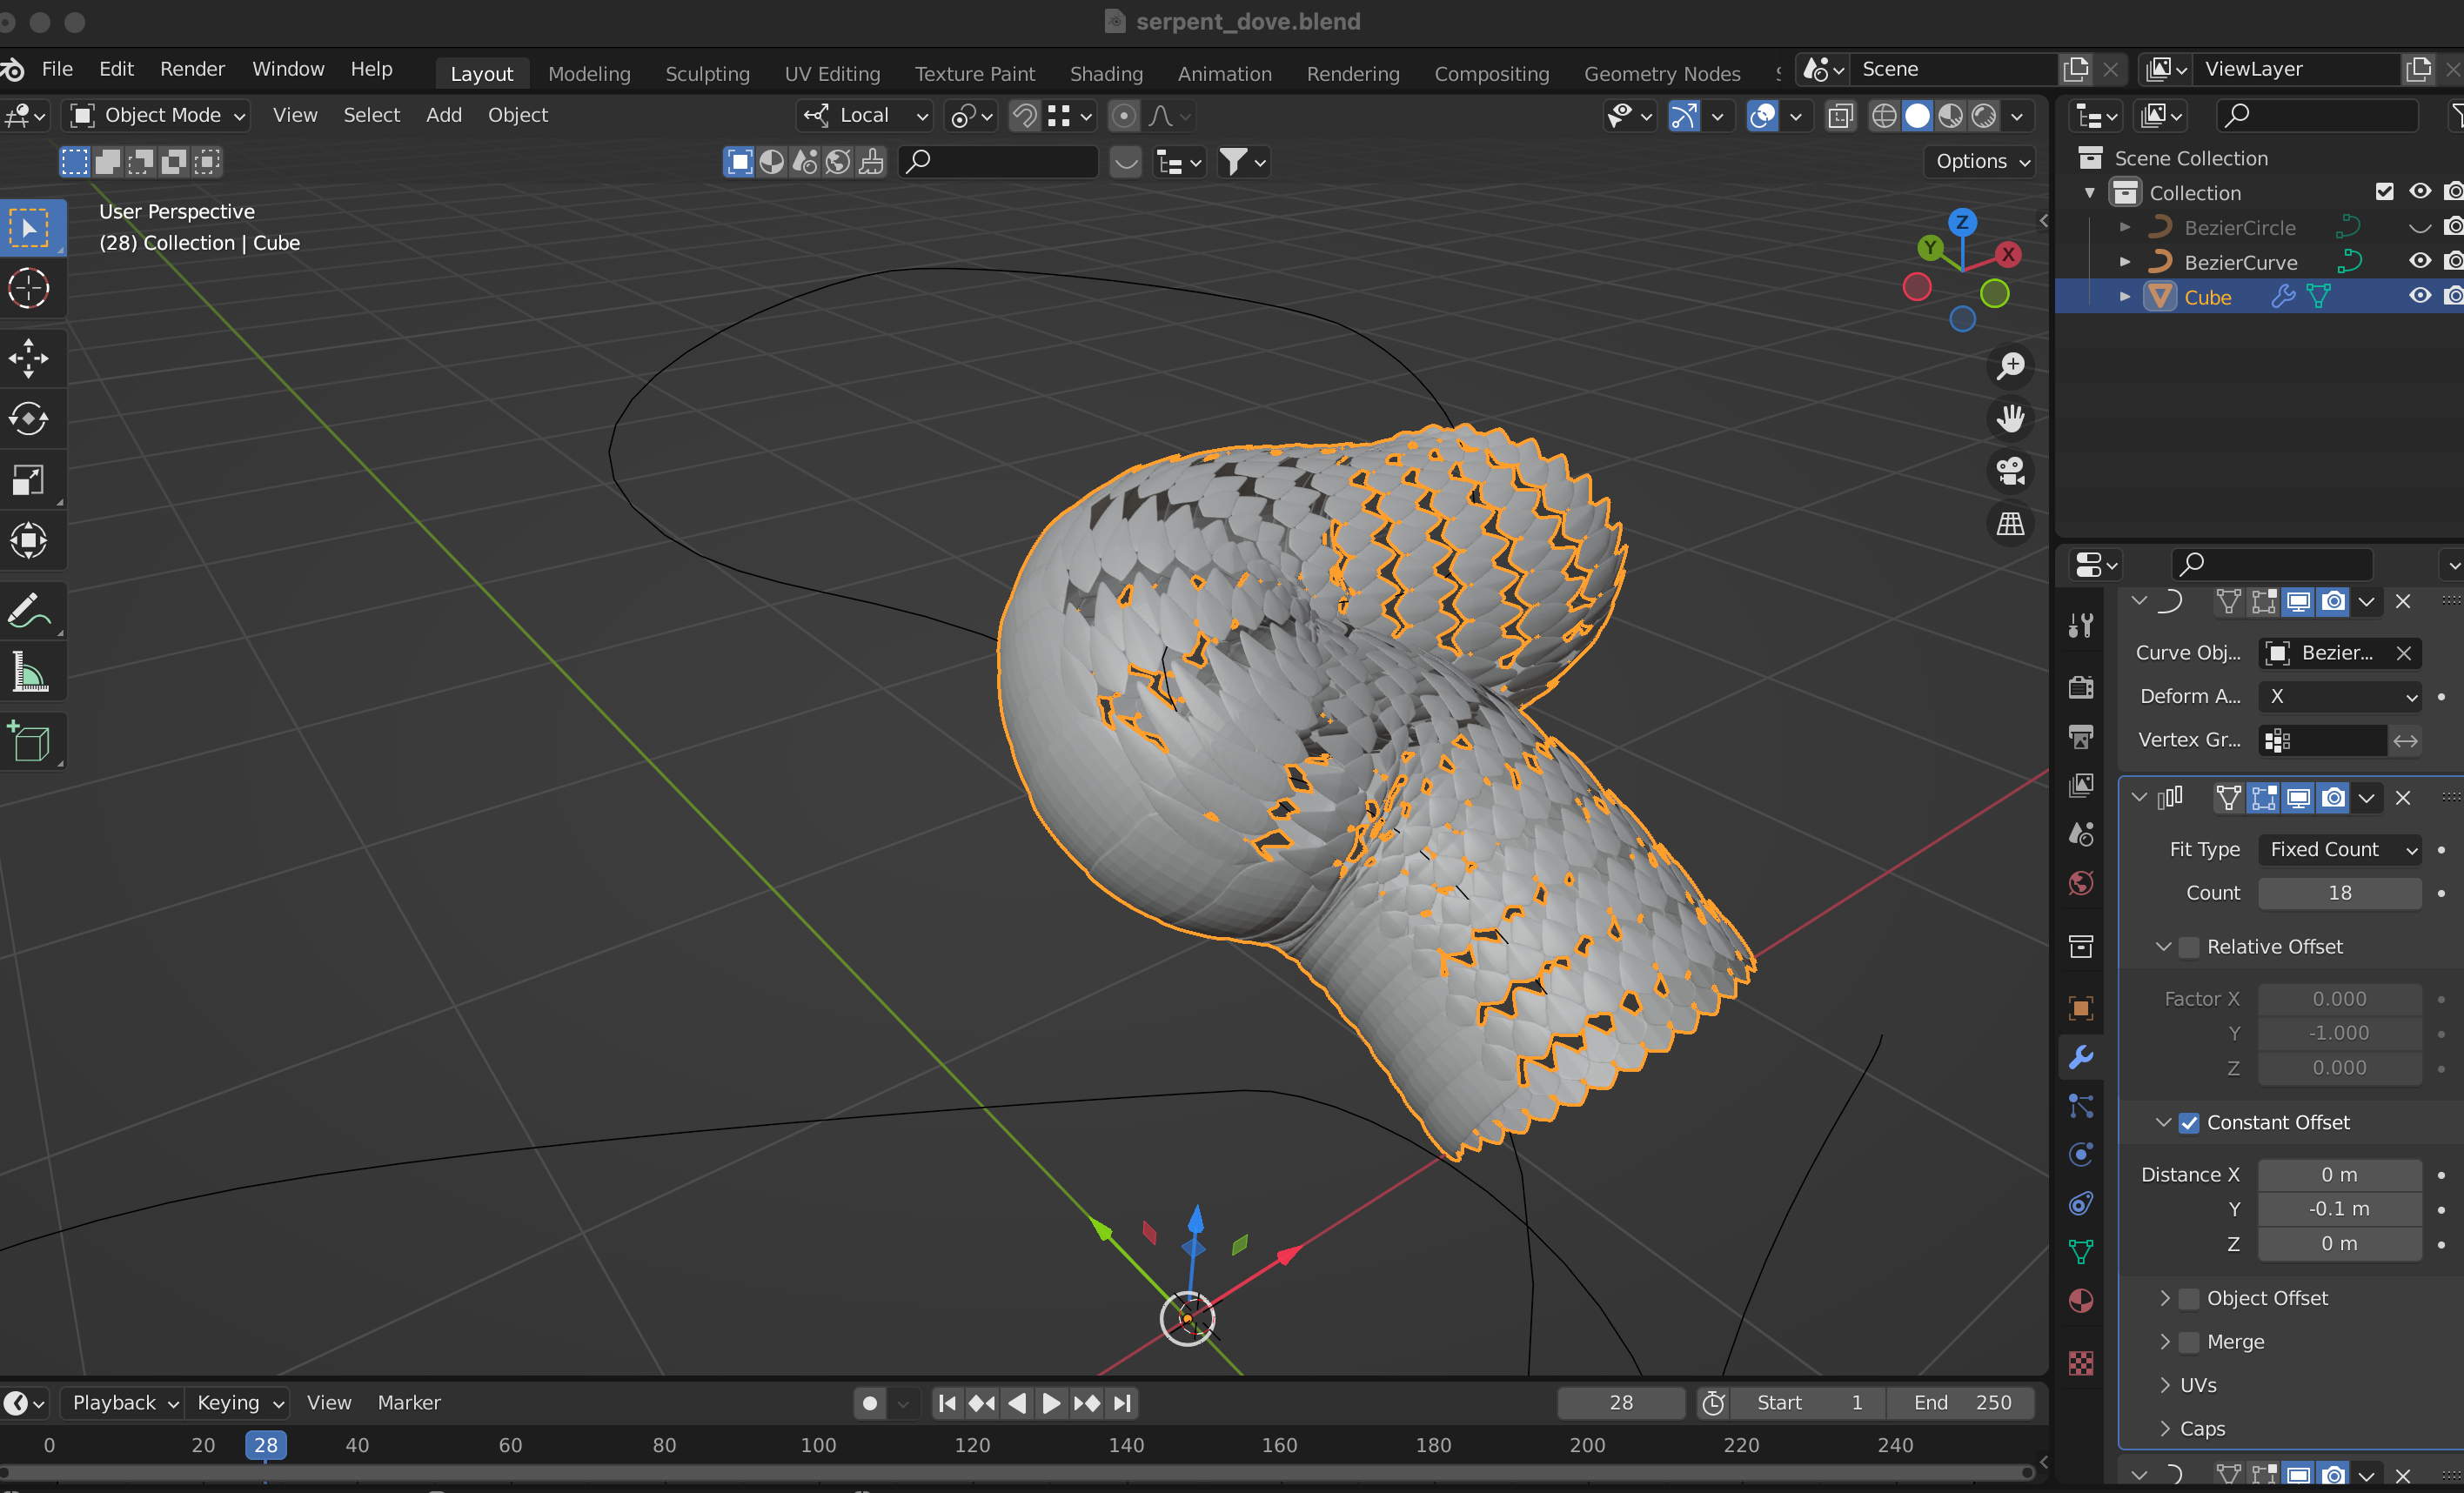Screen dimensions: 2464x1493
Task: Open the Render menu
Action: click(x=192, y=68)
